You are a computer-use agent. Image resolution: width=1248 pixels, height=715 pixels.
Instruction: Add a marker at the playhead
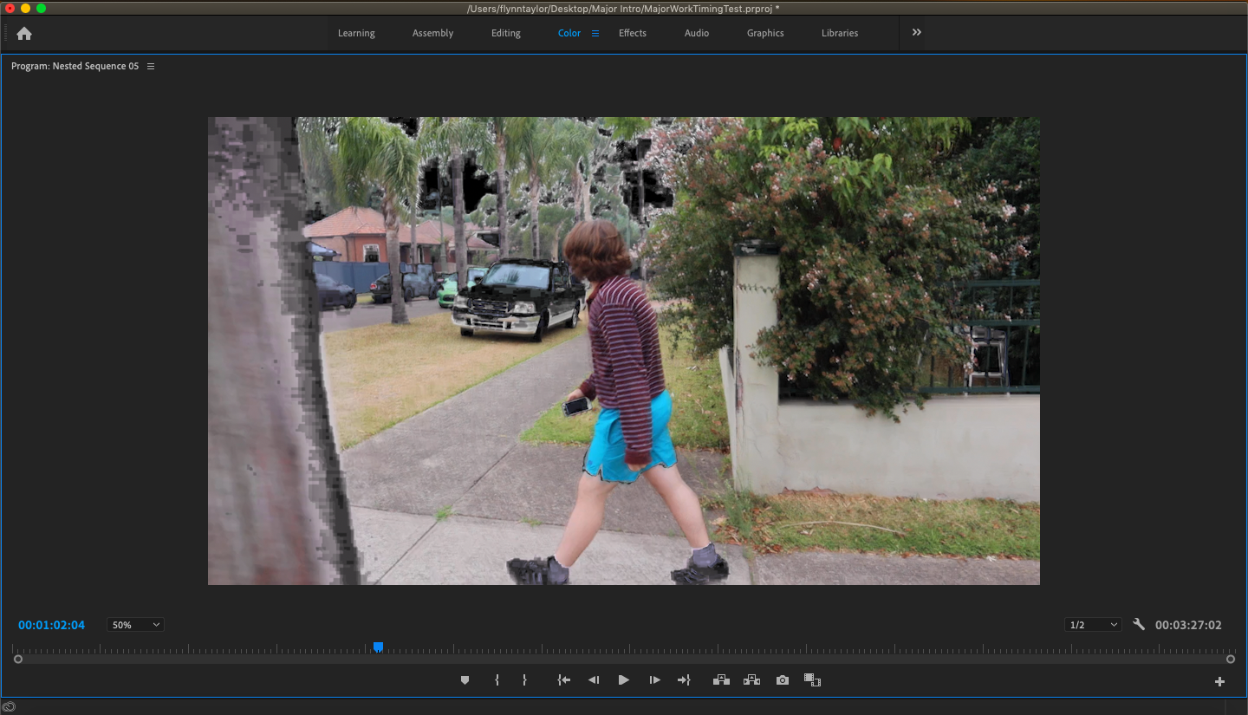[465, 679]
